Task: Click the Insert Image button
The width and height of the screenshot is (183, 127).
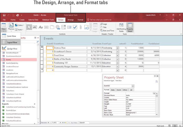Action: pos(95,28)
